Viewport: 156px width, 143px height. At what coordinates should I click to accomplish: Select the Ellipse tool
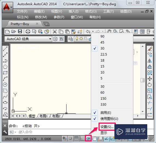5,102
